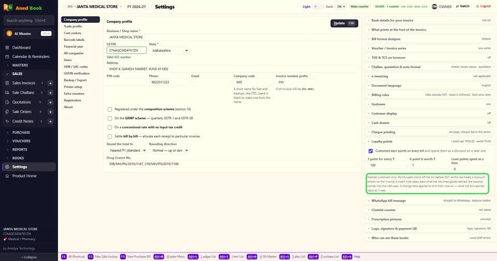Click the Settings gear icon
This screenshot has width=497, height=261.
pyautogui.click(x=7, y=167)
